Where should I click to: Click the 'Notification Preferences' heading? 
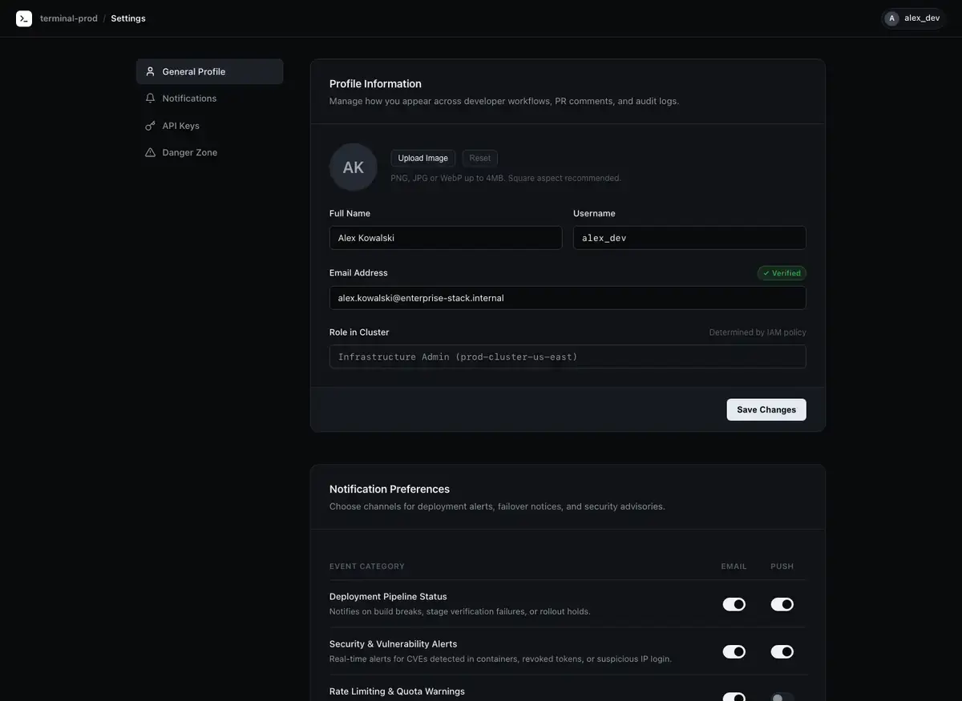(x=390, y=489)
